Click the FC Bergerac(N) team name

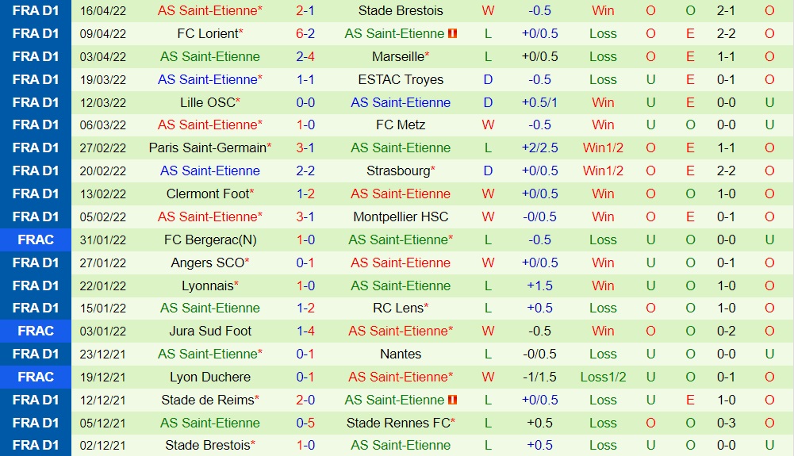click(210, 240)
